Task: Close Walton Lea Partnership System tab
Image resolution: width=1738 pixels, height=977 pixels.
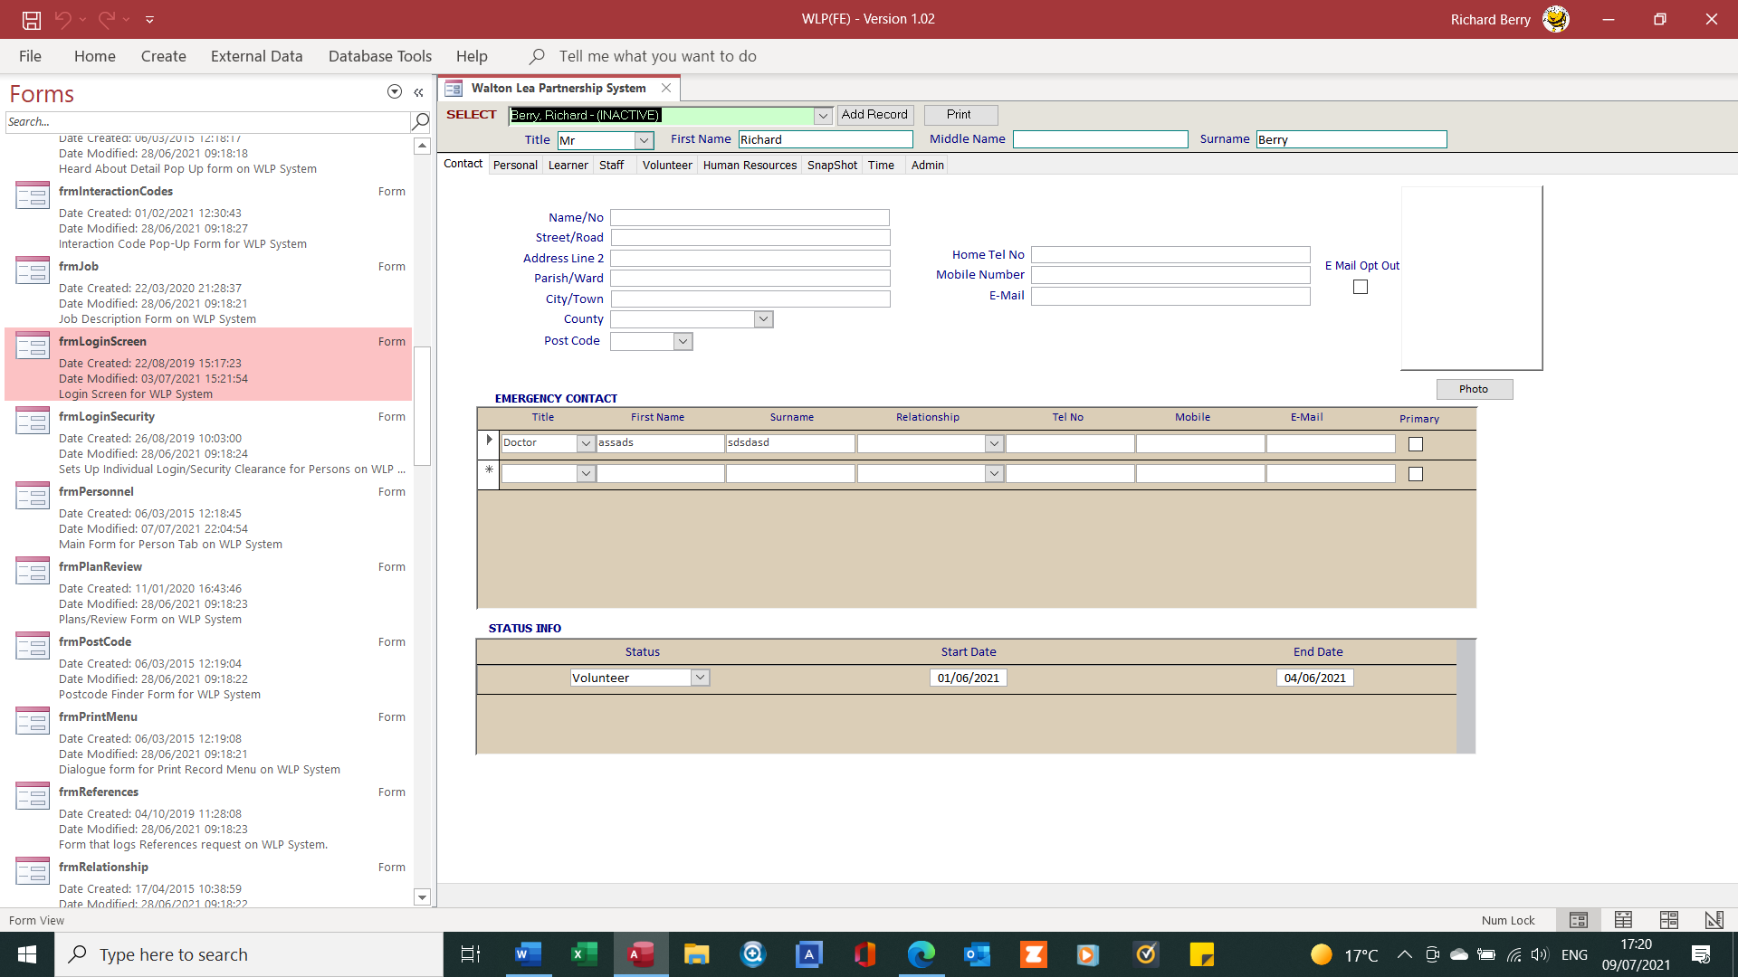Action: coord(666,88)
